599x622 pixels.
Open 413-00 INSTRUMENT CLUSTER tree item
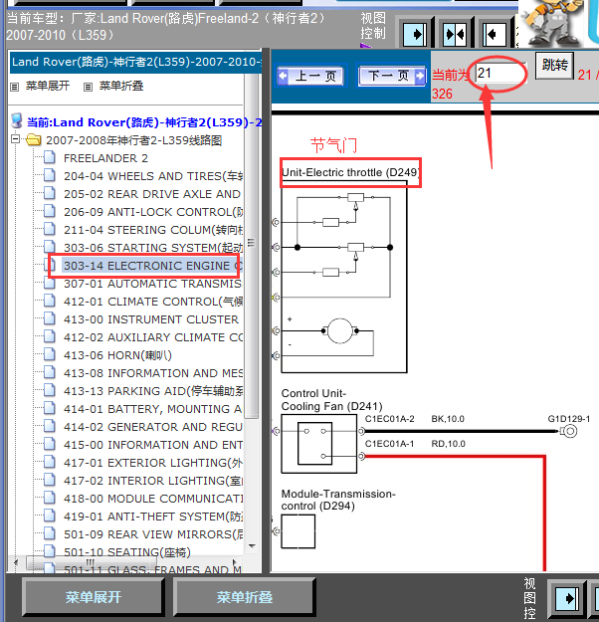[x=151, y=319]
